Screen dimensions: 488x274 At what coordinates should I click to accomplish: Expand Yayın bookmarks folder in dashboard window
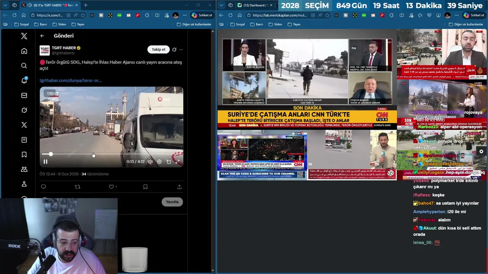click(294, 24)
